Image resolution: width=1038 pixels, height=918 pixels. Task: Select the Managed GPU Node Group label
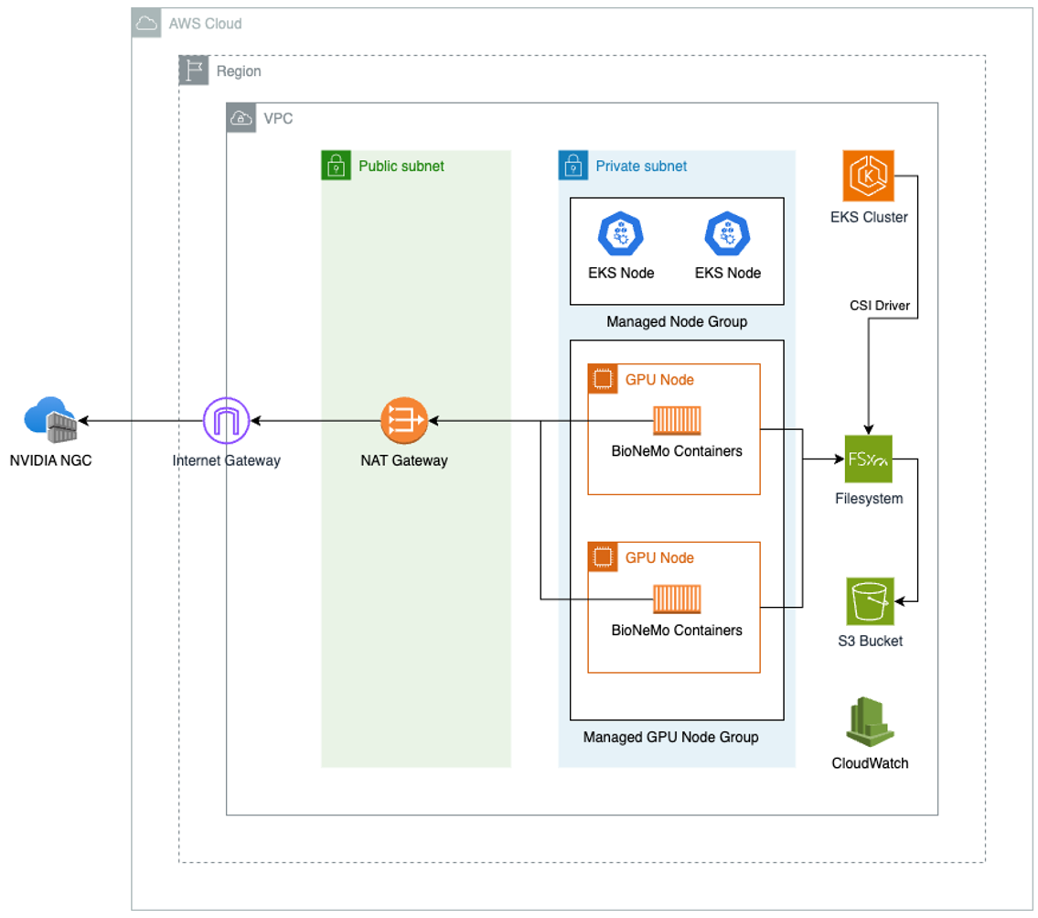(x=670, y=737)
